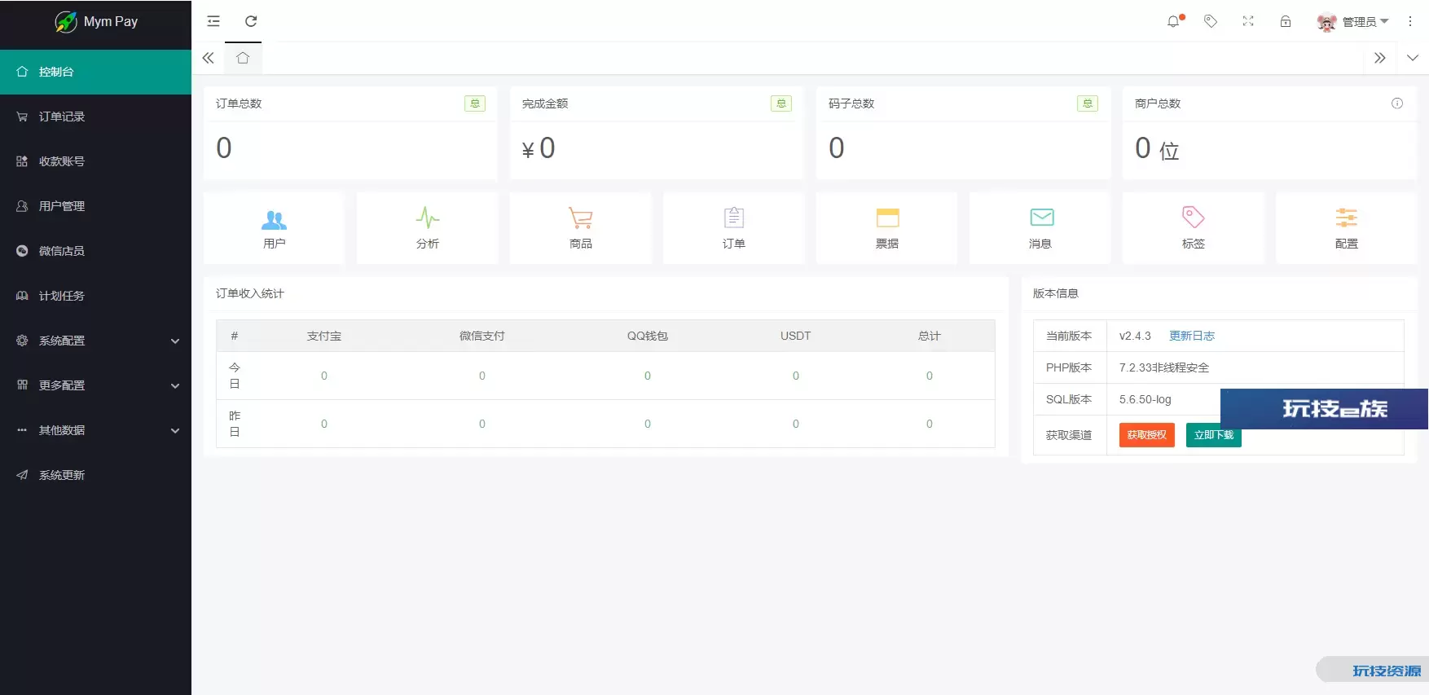1429x695 pixels.
Task: Click the 总计 column header
Action: tap(930, 336)
